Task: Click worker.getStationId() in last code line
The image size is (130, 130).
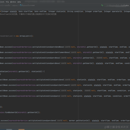Action: click(x=79, y=121)
